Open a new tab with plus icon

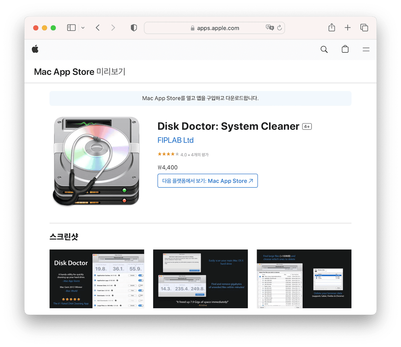pos(348,28)
